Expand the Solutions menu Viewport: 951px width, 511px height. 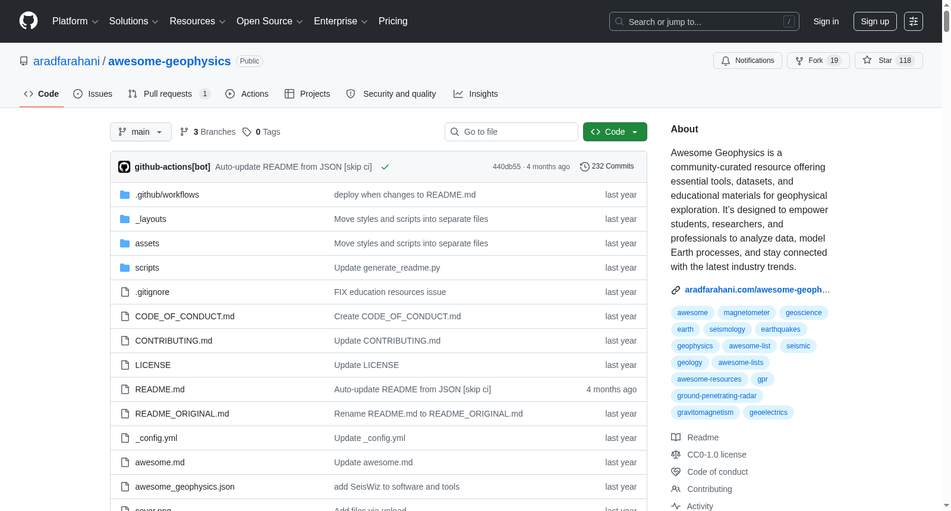134,21
